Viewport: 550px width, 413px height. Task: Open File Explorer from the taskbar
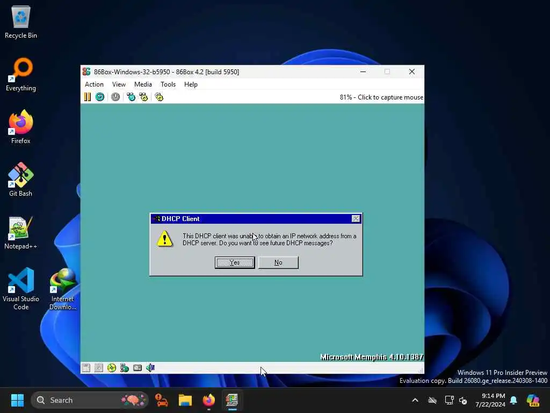click(185, 400)
